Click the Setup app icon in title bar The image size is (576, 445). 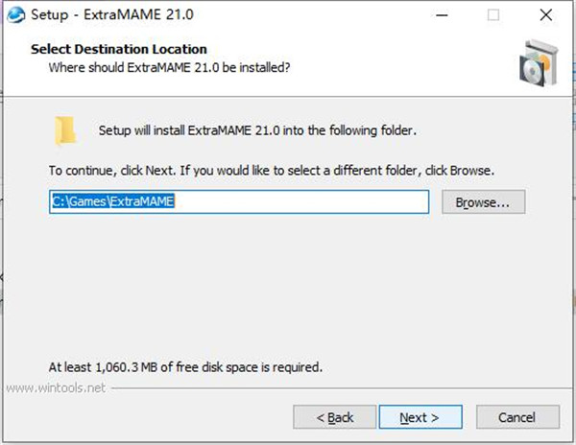(14, 15)
